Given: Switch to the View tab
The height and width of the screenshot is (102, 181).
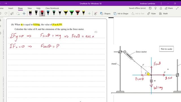Looking at the screenshot, I should pos(29,8).
